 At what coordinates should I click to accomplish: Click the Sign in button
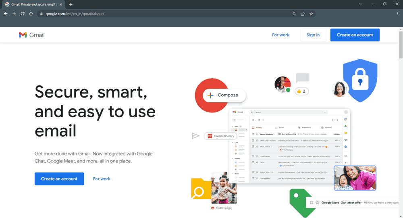pyautogui.click(x=313, y=35)
